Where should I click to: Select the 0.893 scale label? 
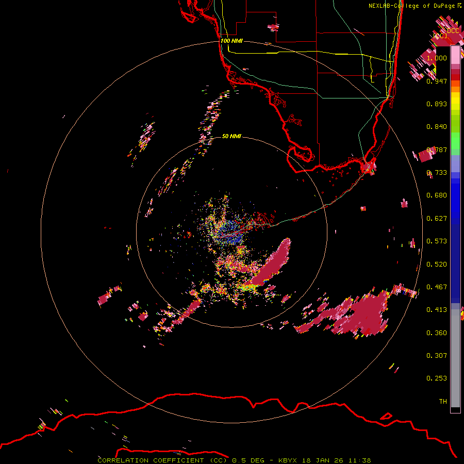tap(437, 104)
